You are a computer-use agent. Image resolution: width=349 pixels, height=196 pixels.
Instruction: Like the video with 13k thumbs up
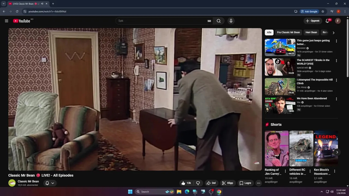pos(186,183)
